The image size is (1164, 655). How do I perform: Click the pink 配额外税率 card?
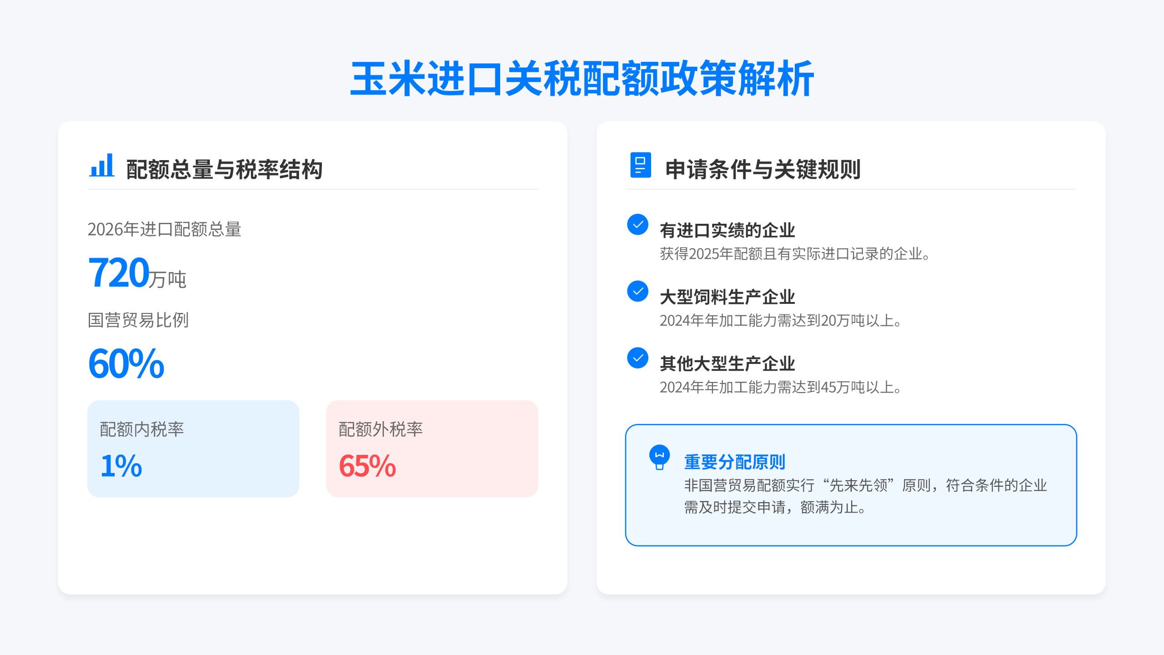[x=432, y=448]
